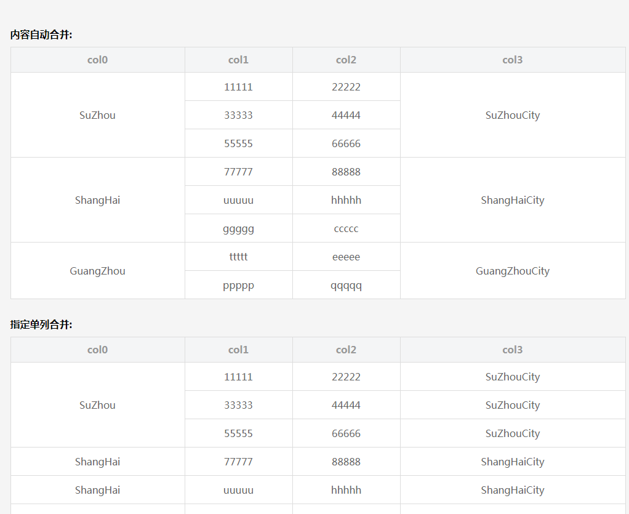Viewport: 629px width, 514px height.
Task: Click the col1 header in the first table
Action: coord(238,60)
